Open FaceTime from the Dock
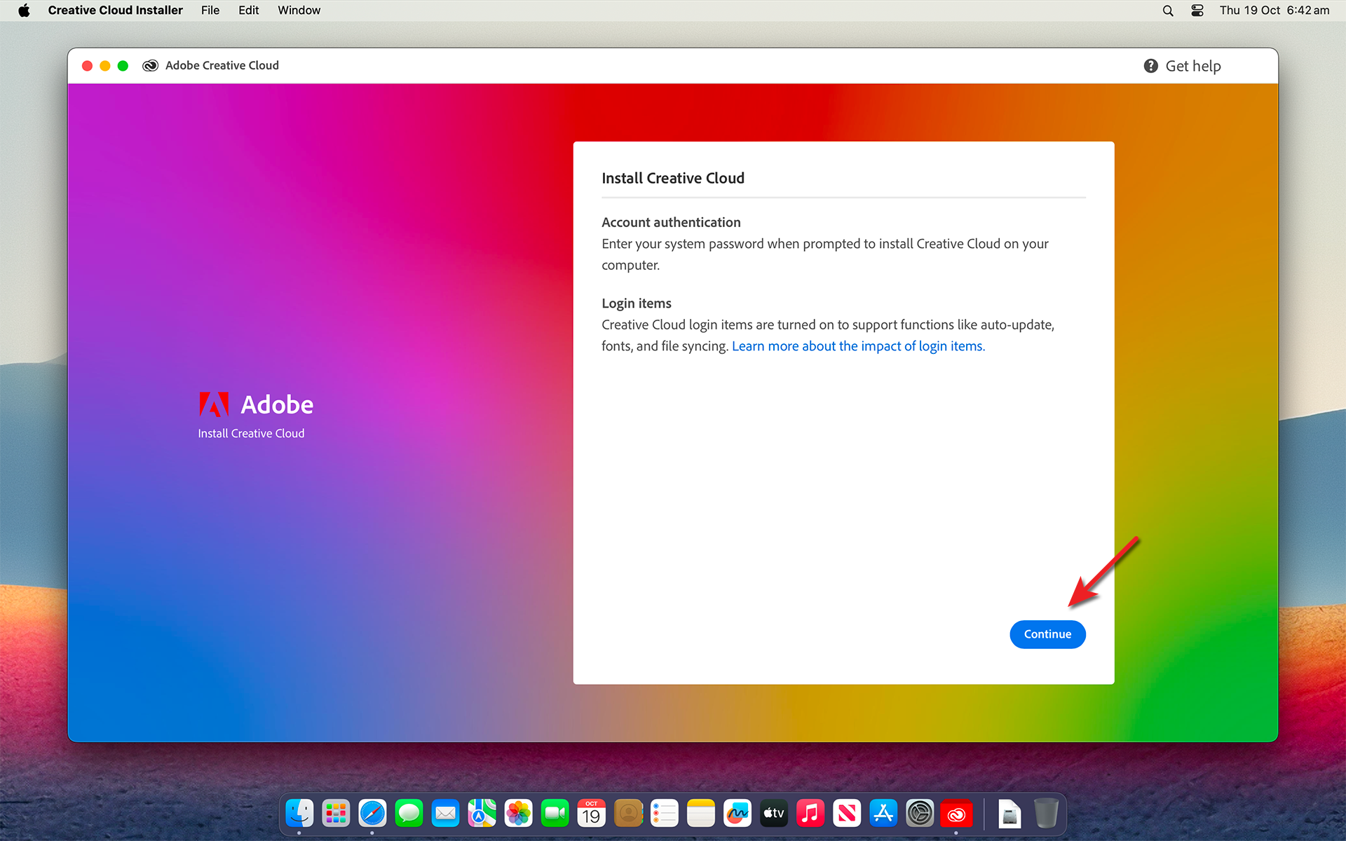Image resolution: width=1346 pixels, height=841 pixels. pyautogui.click(x=555, y=814)
